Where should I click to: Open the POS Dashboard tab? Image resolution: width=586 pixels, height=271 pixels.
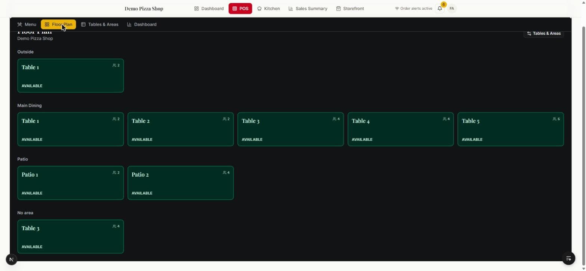(x=142, y=25)
